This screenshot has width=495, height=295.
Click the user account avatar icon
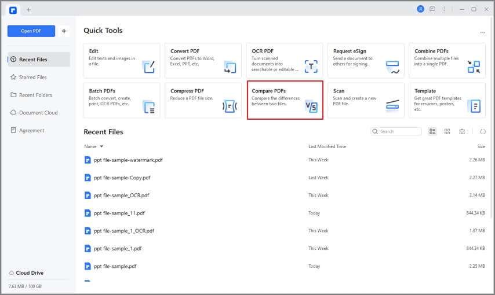(x=421, y=9)
